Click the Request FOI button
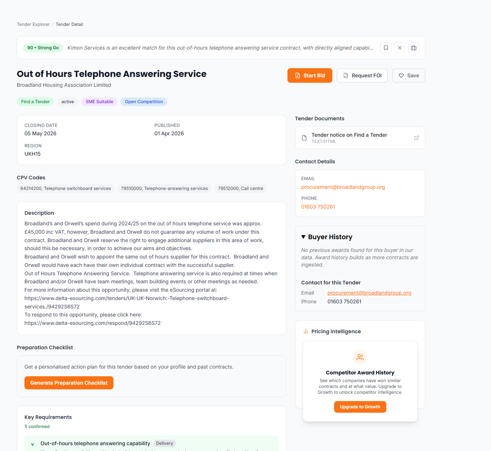 tap(362, 75)
